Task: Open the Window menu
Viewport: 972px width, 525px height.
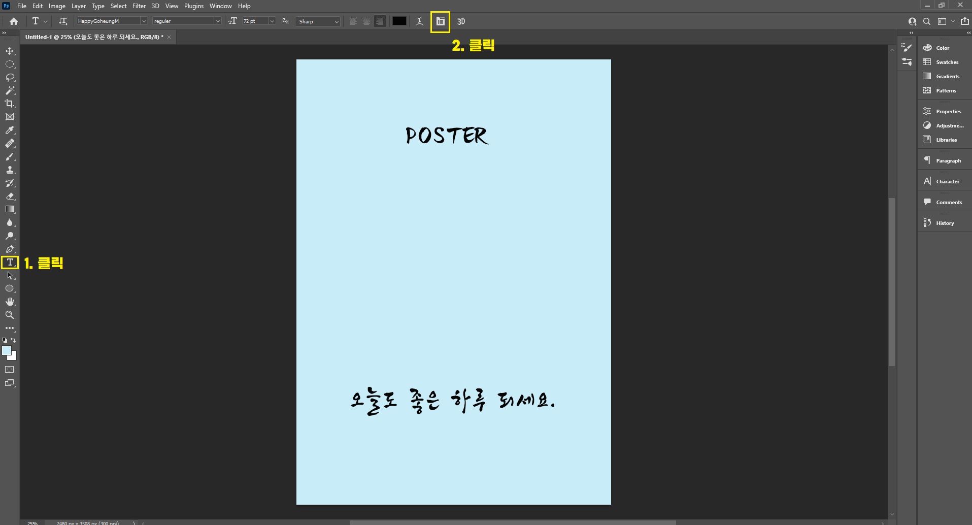Action: point(221,6)
